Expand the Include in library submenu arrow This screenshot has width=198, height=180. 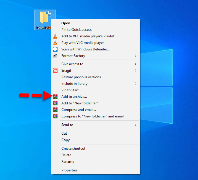(135, 84)
